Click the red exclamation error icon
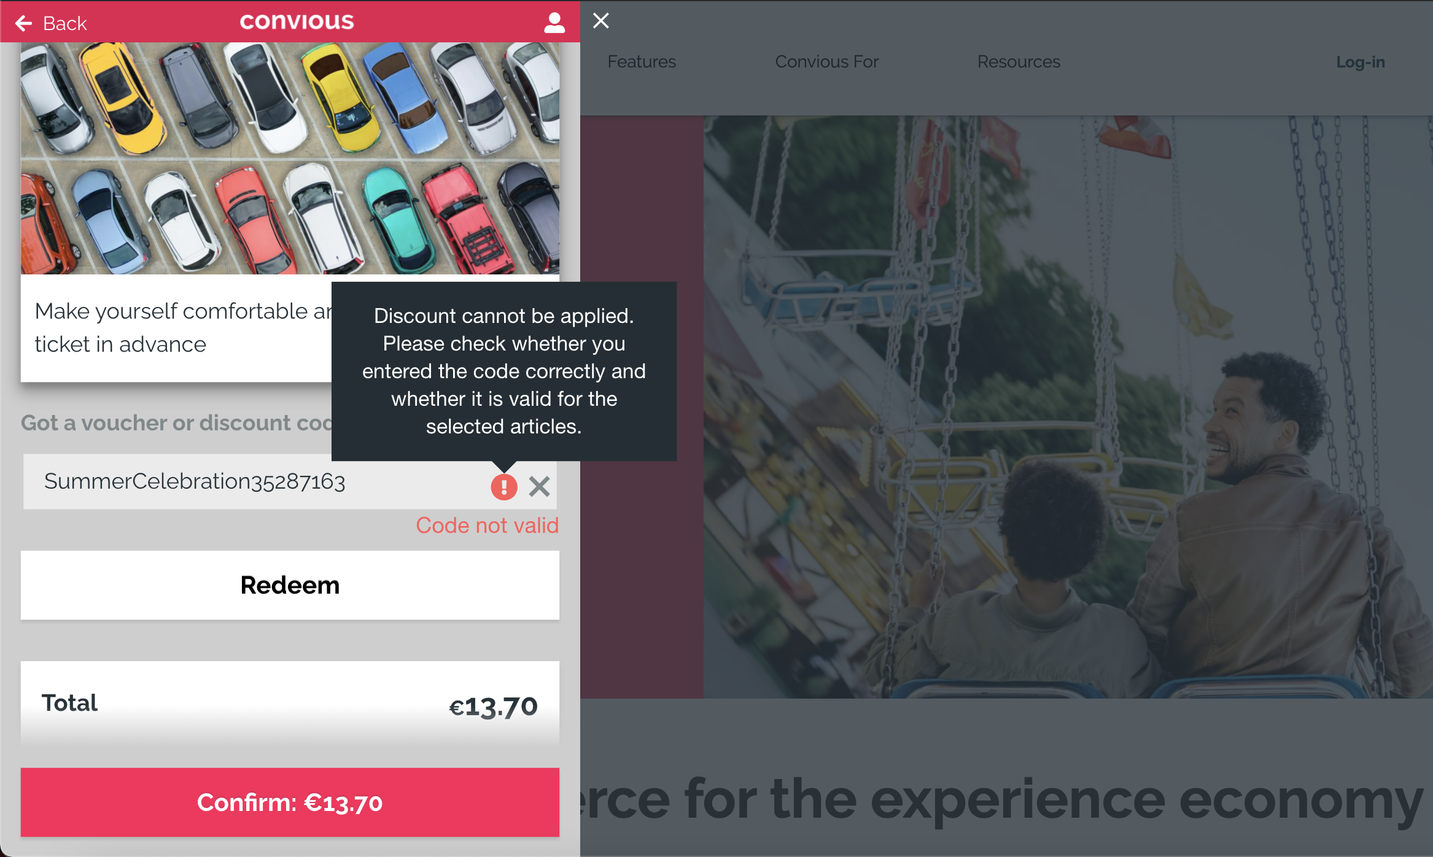The width and height of the screenshot is (1433, 857). click(504, 487)
